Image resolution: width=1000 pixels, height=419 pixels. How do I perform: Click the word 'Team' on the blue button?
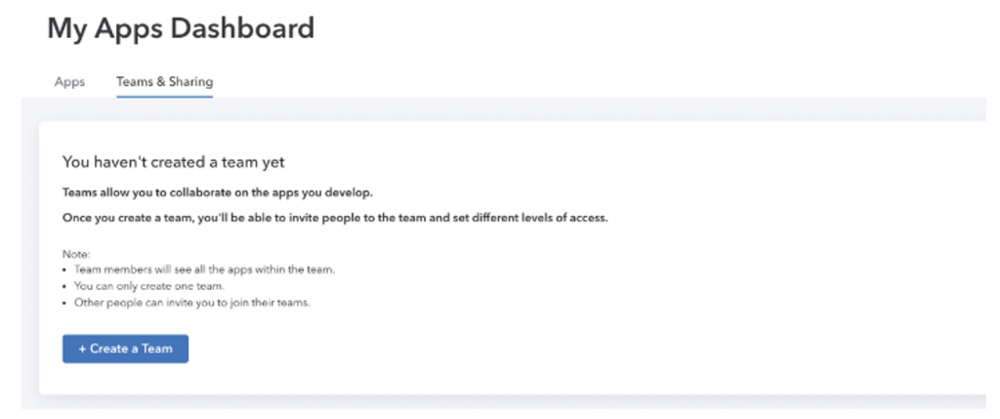coord(157,349)
